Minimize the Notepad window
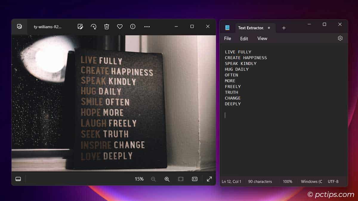The width and height of the screenshot is (358, 201). [x=309, y=24]
